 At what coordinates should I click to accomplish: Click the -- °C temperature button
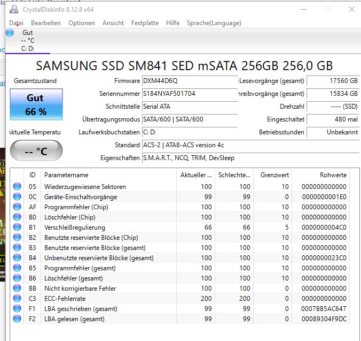[x=36, y=150]
